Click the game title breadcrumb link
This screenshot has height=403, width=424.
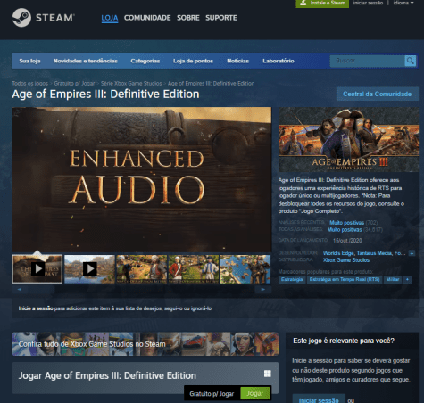point(211,84)
